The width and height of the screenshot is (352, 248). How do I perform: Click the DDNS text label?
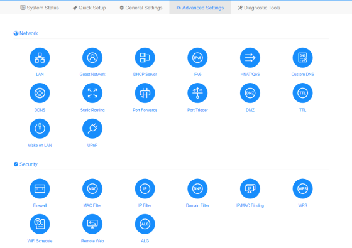(40, 110)
